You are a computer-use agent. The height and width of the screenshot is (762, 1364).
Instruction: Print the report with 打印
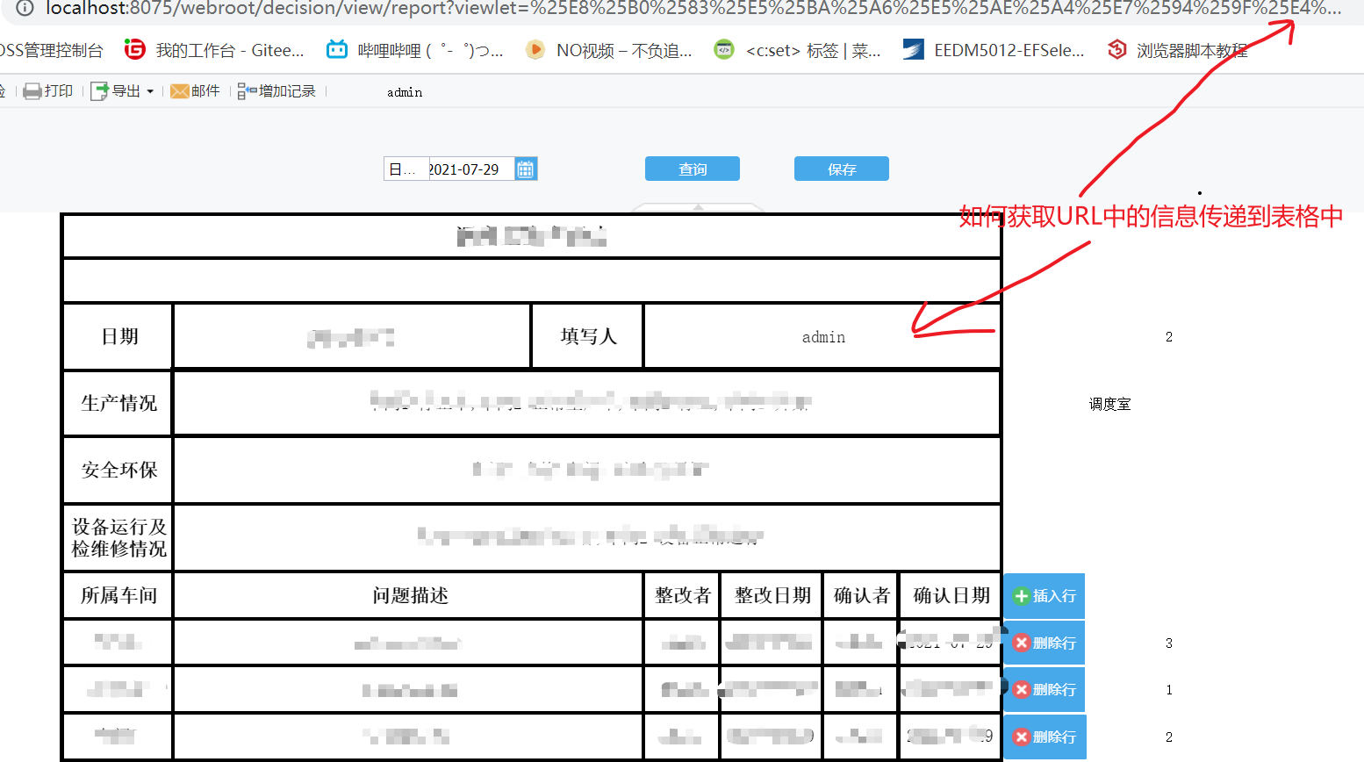pos(48,91)
